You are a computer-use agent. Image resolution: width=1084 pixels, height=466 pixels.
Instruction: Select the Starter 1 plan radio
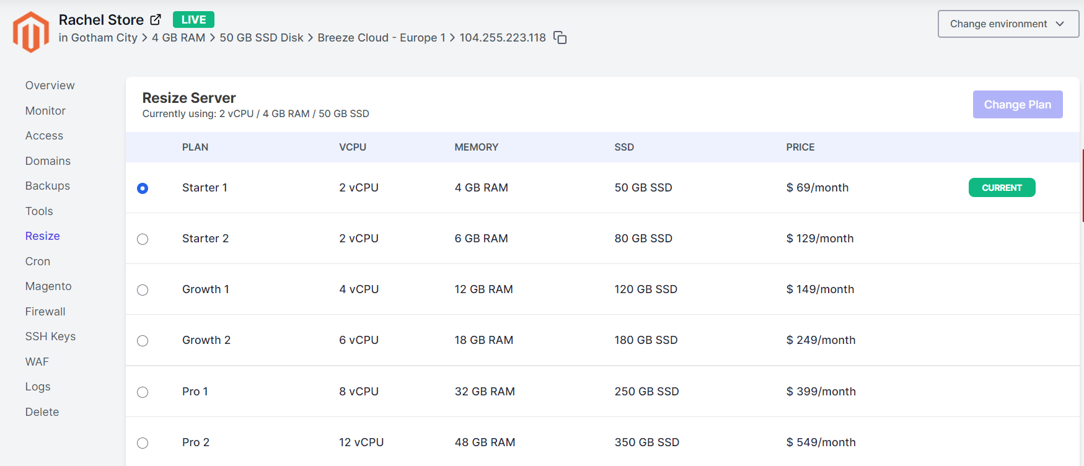click(x=143, y=188)
